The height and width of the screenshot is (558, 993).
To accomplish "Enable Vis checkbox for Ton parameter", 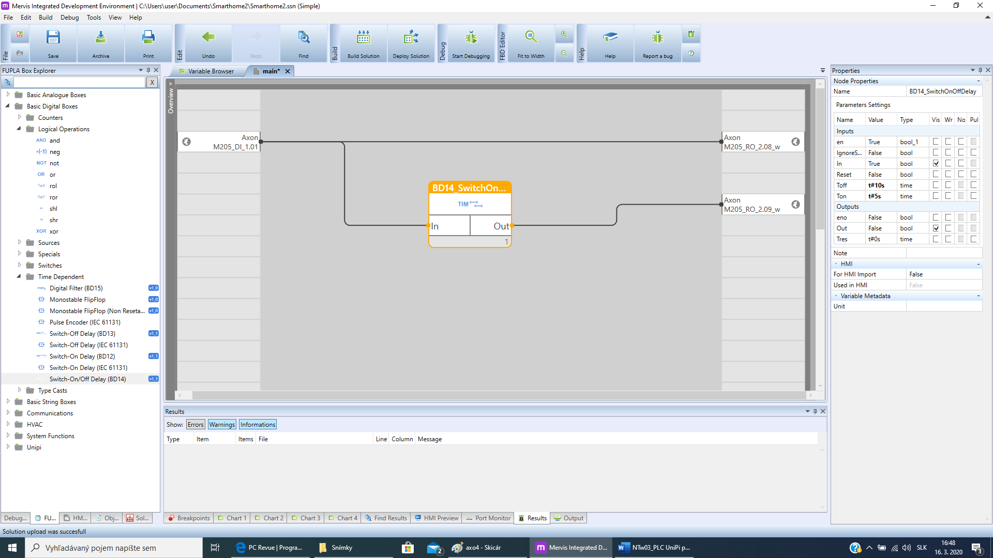I will click(936, 196).
